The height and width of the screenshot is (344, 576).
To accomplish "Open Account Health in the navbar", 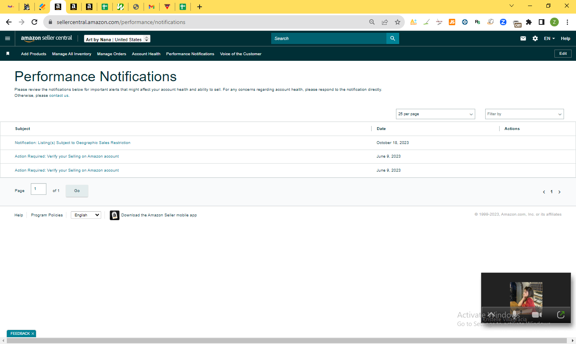I will click(146, 54).
